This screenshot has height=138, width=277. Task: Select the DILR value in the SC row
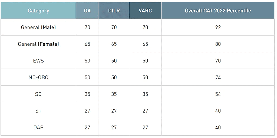114,94
